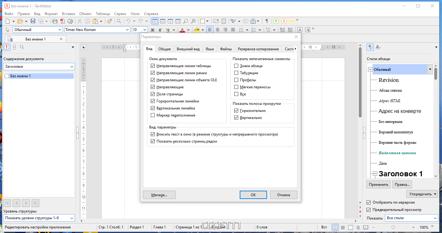Open Заголовки dropdown in navigation panel
The image size is (442, 233).
click(72, 67)
